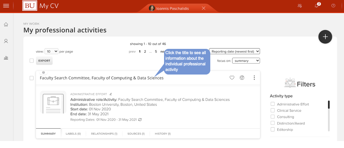The height and width of the screenshot is (148, 344).
Task: Open the bar chart reports icon
Action: click(x=6, y=58)
